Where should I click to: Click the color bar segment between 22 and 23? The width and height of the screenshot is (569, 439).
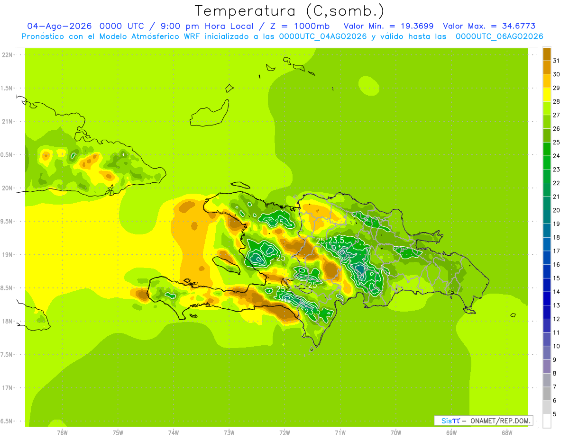(x=547, y=176)
